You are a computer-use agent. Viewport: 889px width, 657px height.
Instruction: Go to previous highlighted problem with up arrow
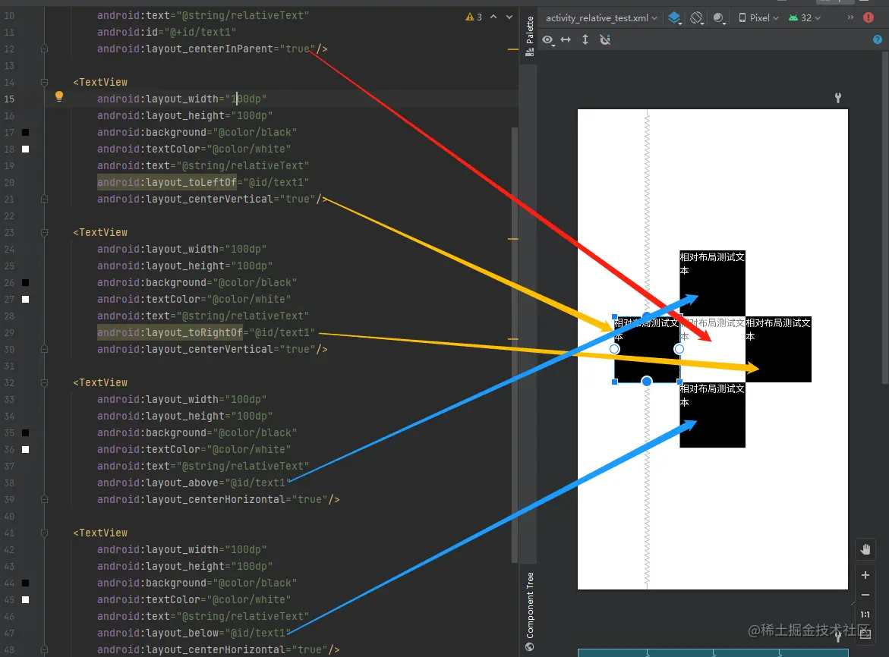tap(493, 17)
